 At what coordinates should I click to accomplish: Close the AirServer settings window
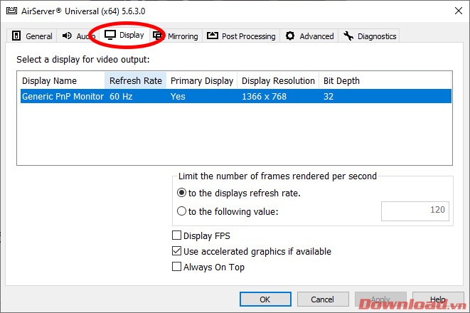459,11
